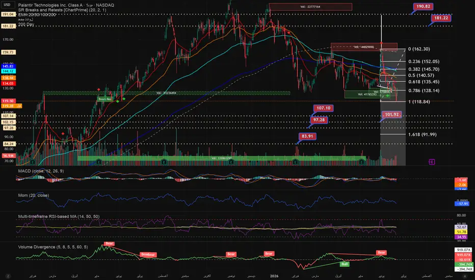
Task: Click the first Bear label at the Volume Divergence peak
Action: 109,243
